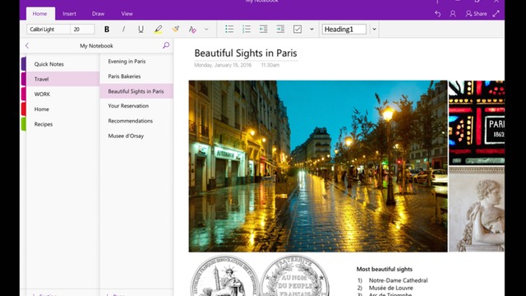Click the format painter icon

[x=175, y=30]
